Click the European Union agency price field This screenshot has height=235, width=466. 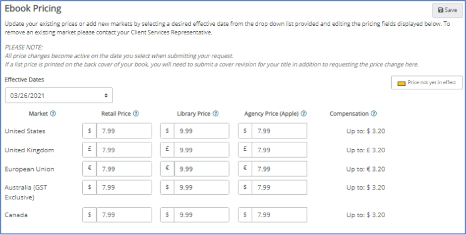(x=280, y=169)
